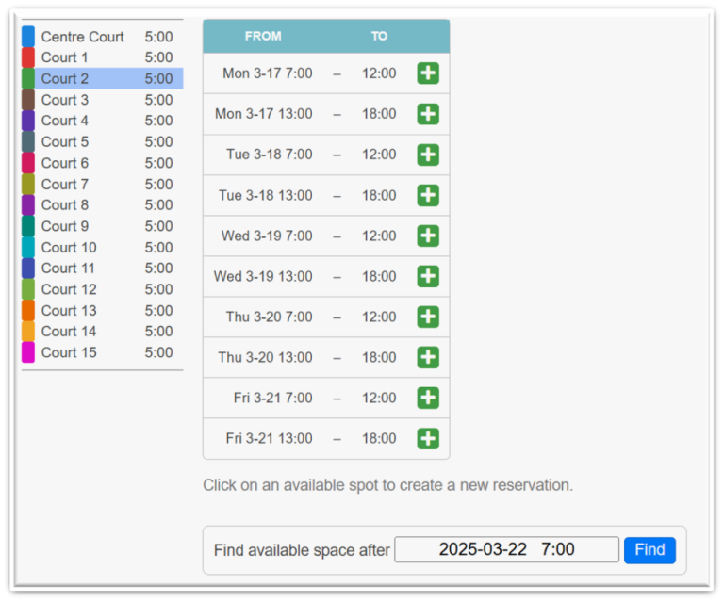The image size is (724, 602).
Task: Click plus icon for Tue 3-18 7:00
Action: [428, 155]
